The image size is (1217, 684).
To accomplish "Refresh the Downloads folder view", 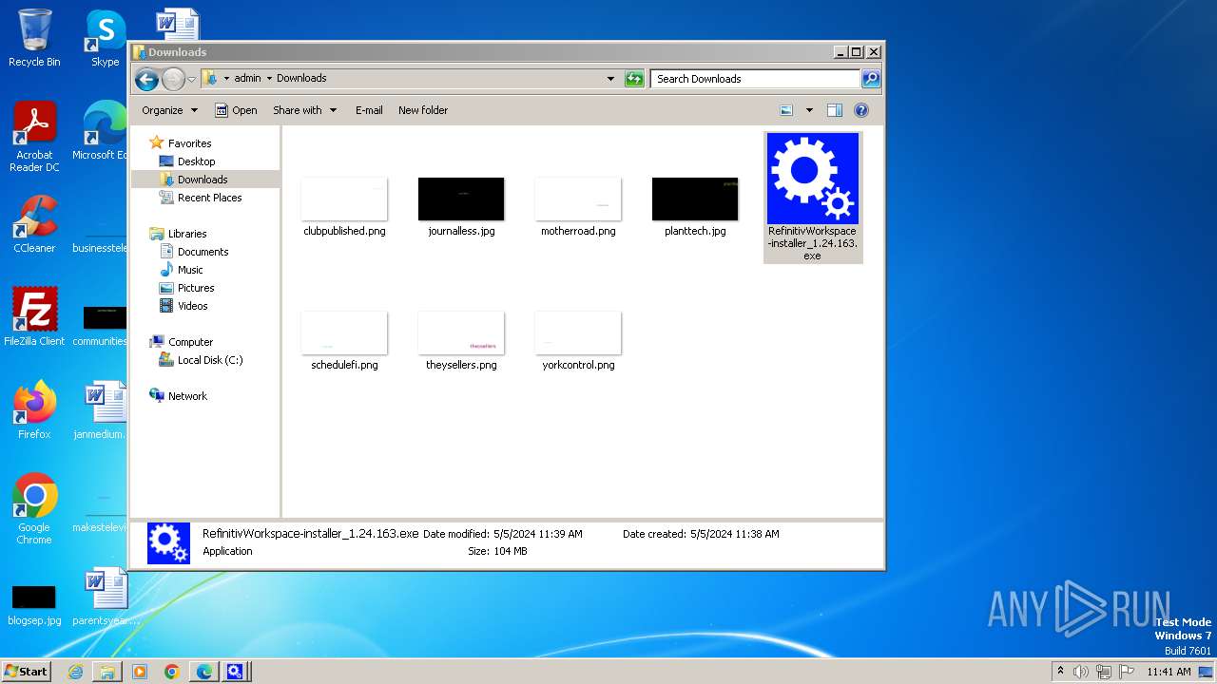I will 634,79.
